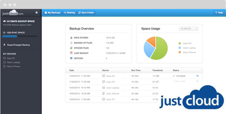The image size is (226, 114).
Task: Click orange User iPhone legend swatch
Action: pyautogui.click(x=180, y=52)
